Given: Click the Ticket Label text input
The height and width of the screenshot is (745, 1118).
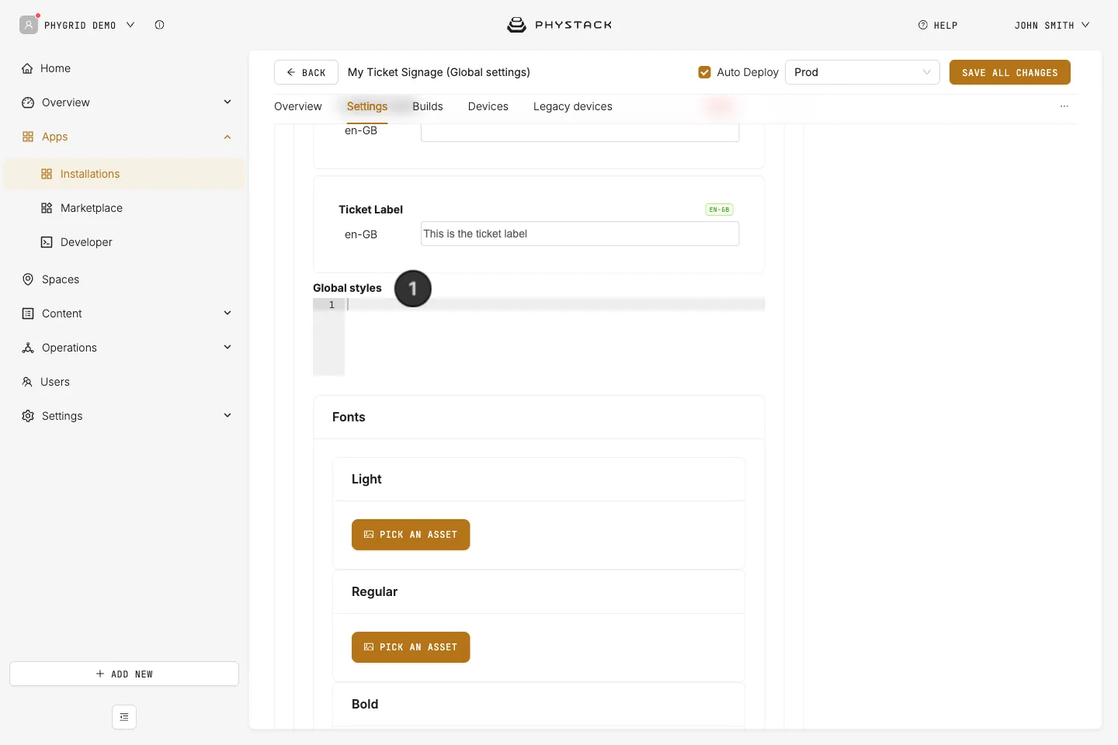Looking at the screenshot, I should (580, 234).
